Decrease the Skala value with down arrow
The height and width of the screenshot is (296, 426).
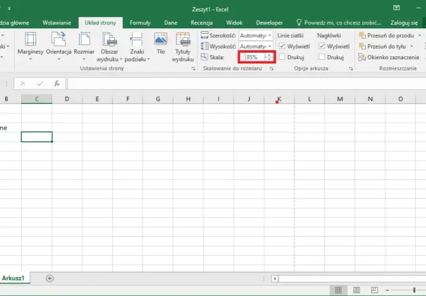pos(269,59)
